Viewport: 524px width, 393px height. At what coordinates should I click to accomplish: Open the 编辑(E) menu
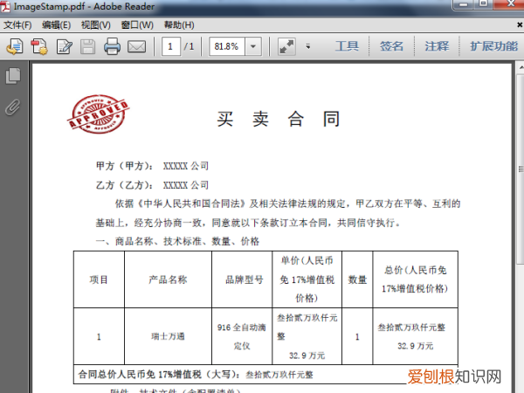[56, 25]
